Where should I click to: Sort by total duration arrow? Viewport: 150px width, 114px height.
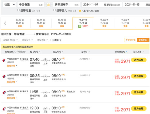(x=89, y=52)
